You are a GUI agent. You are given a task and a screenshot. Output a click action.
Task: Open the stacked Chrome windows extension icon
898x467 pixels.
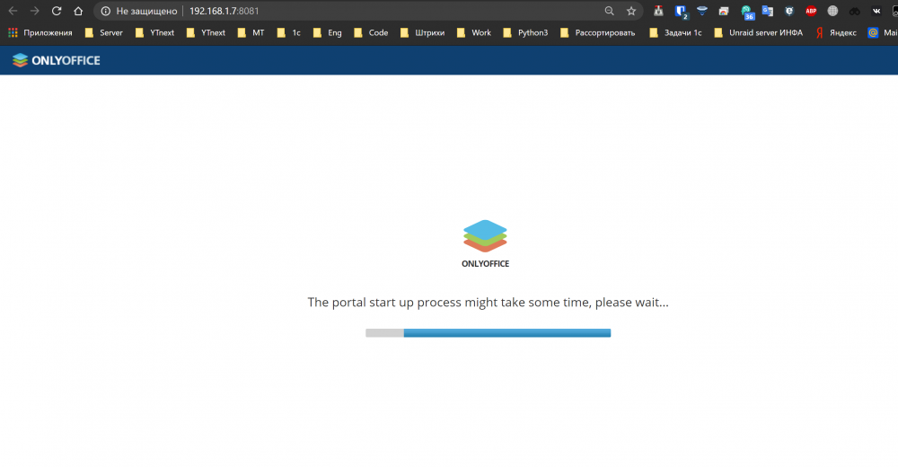724,11
